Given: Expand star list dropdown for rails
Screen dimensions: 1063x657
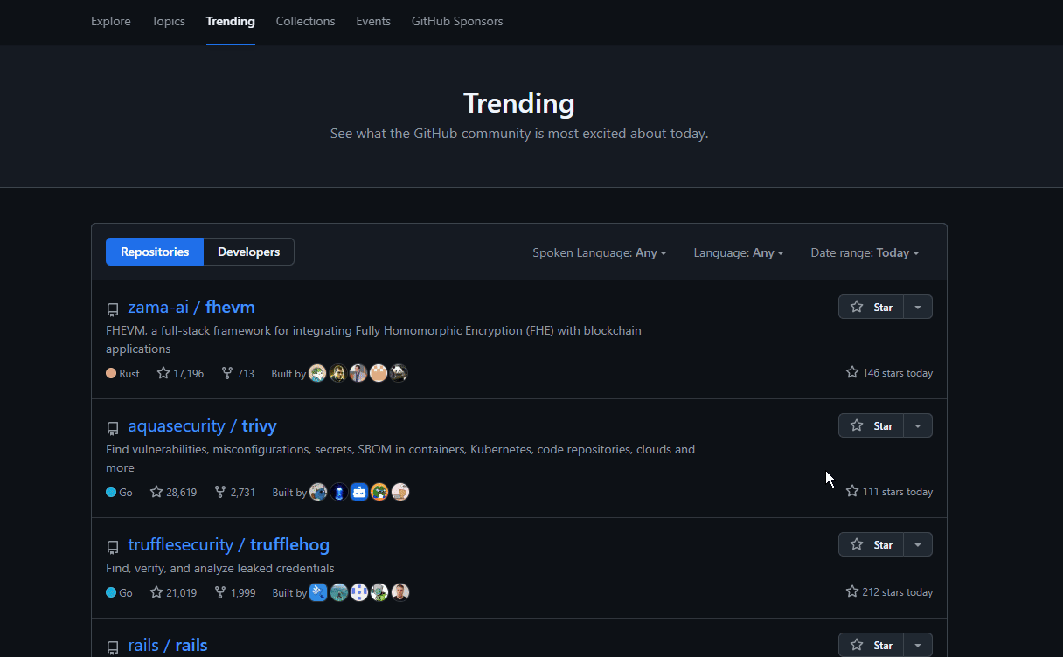Looking at the screenshot, I should [x=918, y=645].
